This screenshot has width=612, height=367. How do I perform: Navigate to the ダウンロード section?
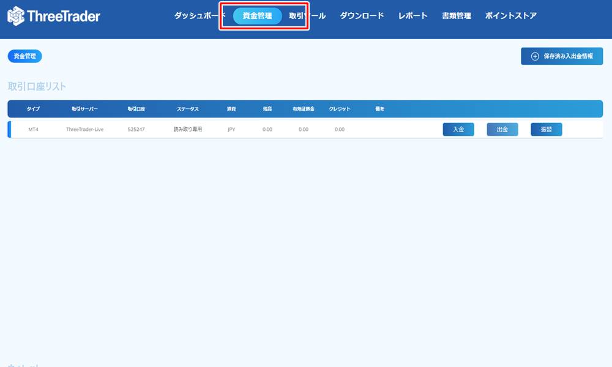(x=360, y=16)
